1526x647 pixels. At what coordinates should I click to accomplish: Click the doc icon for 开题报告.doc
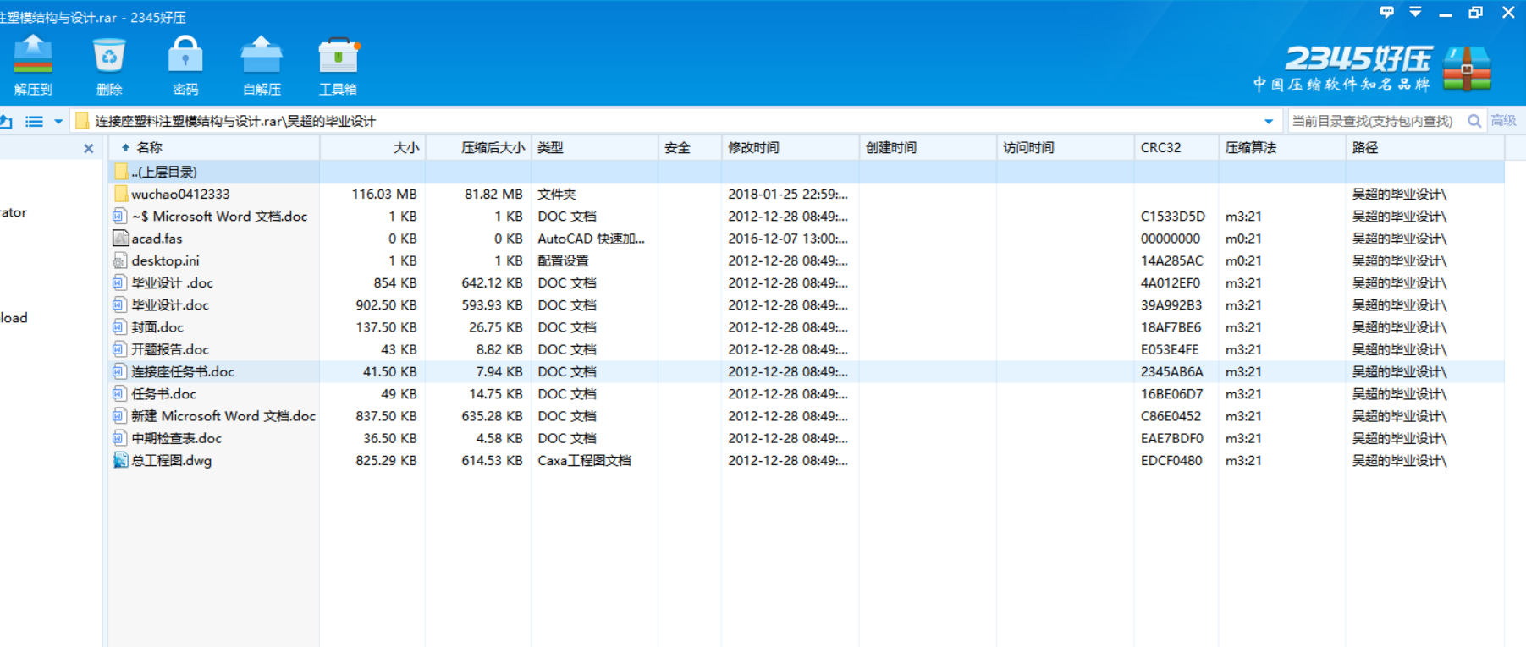[120, 349]
